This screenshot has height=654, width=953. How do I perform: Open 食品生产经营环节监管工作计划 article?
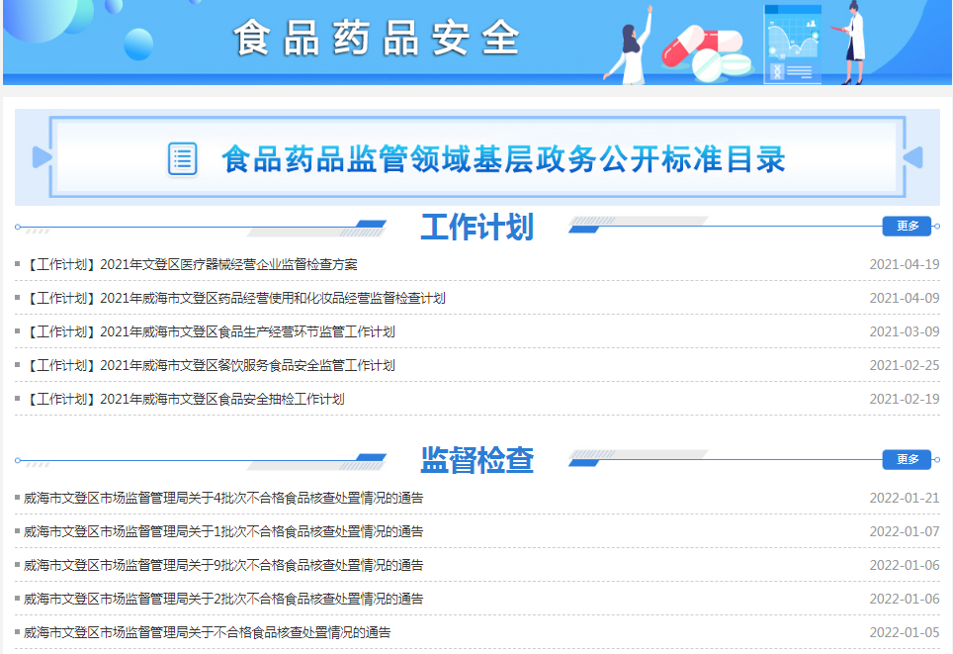tap(210, 331)
